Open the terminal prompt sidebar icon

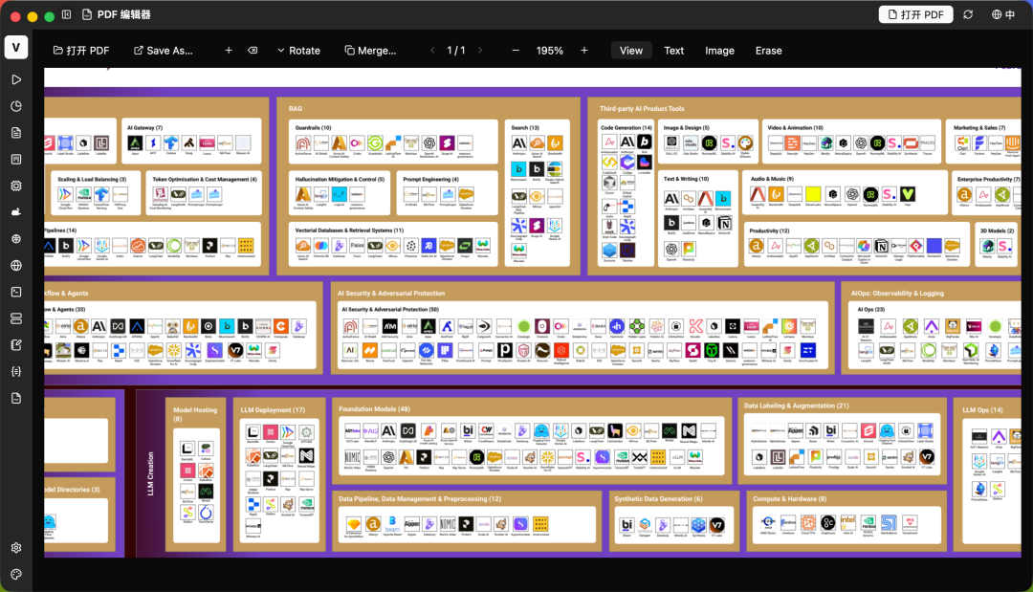pos(16,292)
